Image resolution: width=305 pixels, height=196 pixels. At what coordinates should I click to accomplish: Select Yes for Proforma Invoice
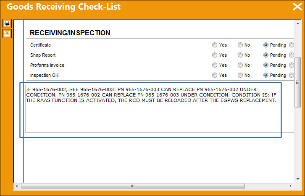click(x=215, y=65)
